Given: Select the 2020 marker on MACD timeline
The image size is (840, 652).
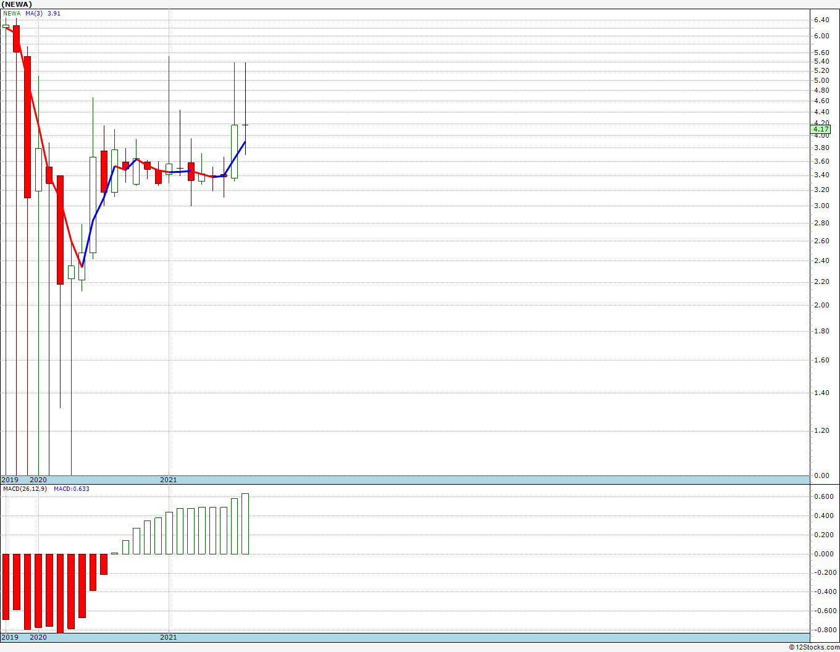Looking at the screenshot, I should [38, 637].
